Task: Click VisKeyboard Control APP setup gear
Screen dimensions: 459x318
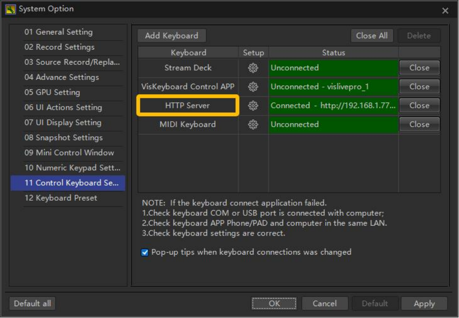Action: pos(253,87)
